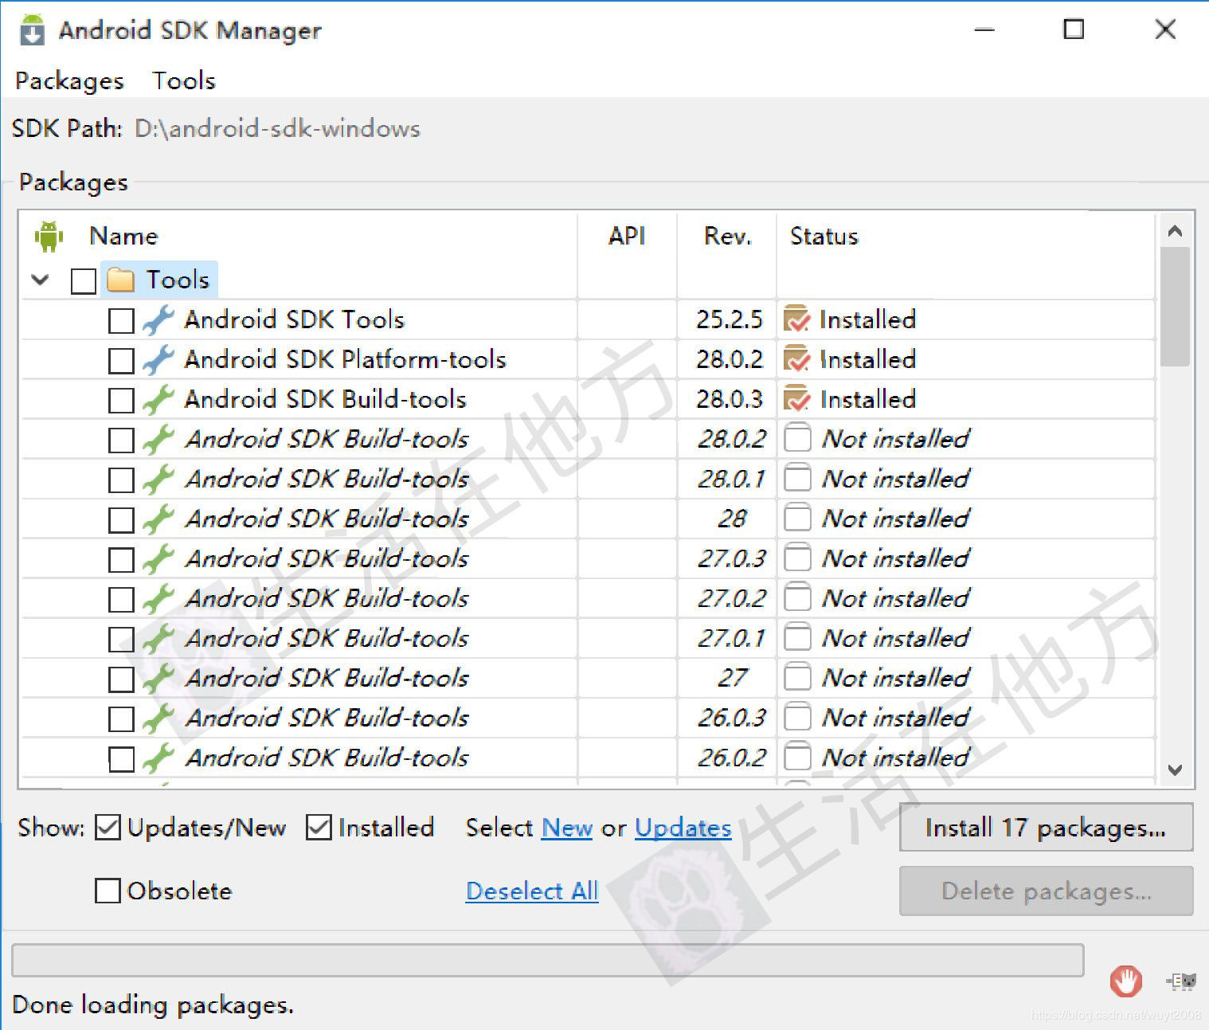1209x1030 pixels.
Task: Click not-installed status icon for rev 26.0.2
Action: [797, 757]
